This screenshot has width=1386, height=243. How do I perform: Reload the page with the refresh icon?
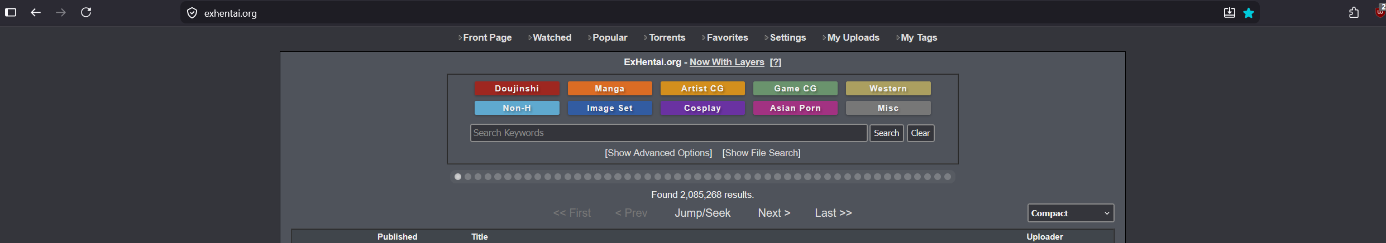[x=86, y=12]
